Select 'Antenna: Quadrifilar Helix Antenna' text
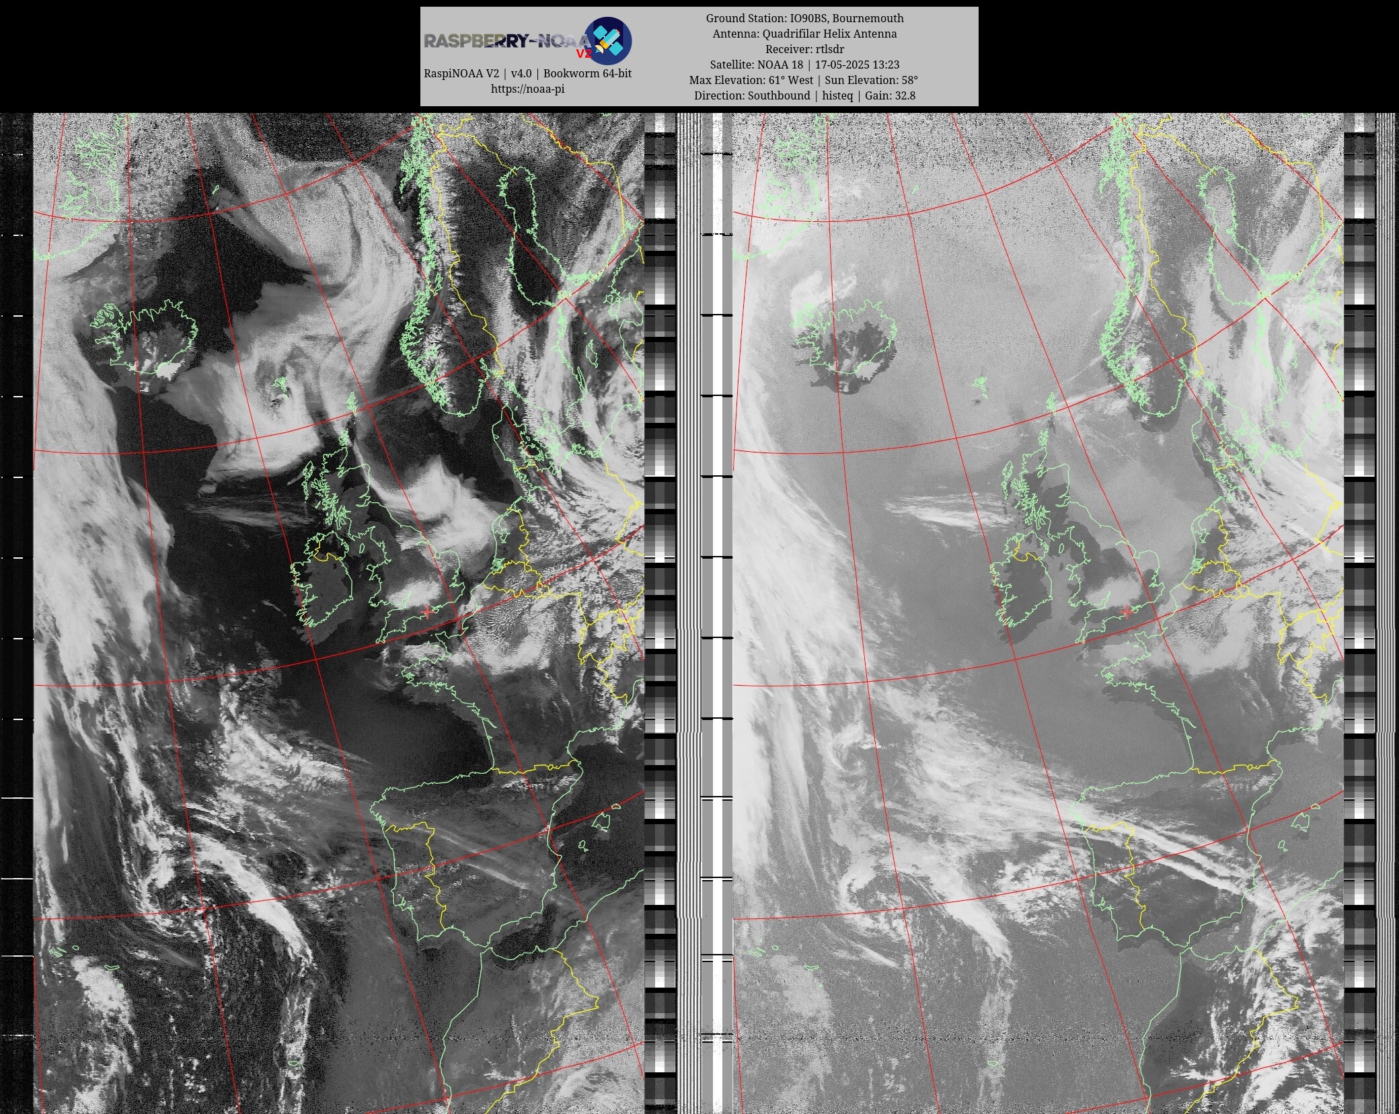The image size is (1399, 1114). [804, 34]
